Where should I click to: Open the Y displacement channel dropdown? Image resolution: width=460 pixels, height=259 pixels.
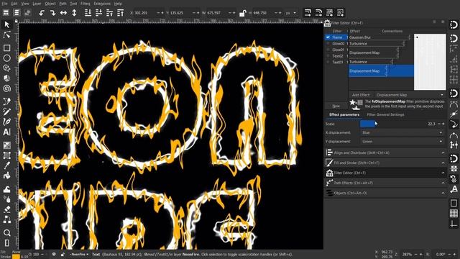click(402, 142)
